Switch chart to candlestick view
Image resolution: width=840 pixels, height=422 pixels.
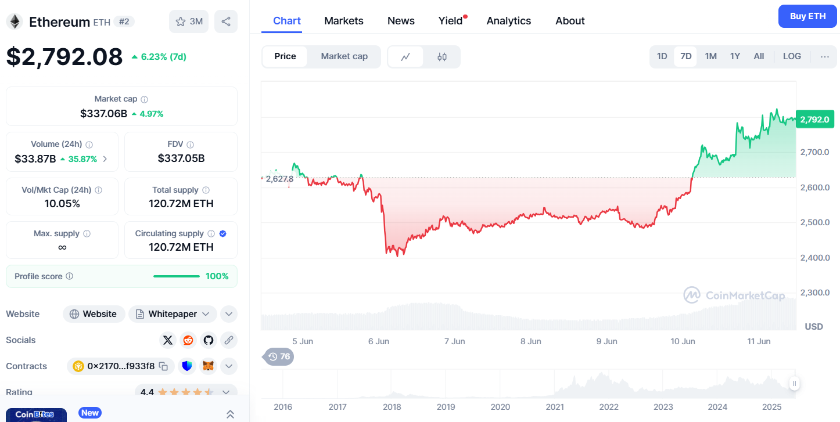[442, 56]
